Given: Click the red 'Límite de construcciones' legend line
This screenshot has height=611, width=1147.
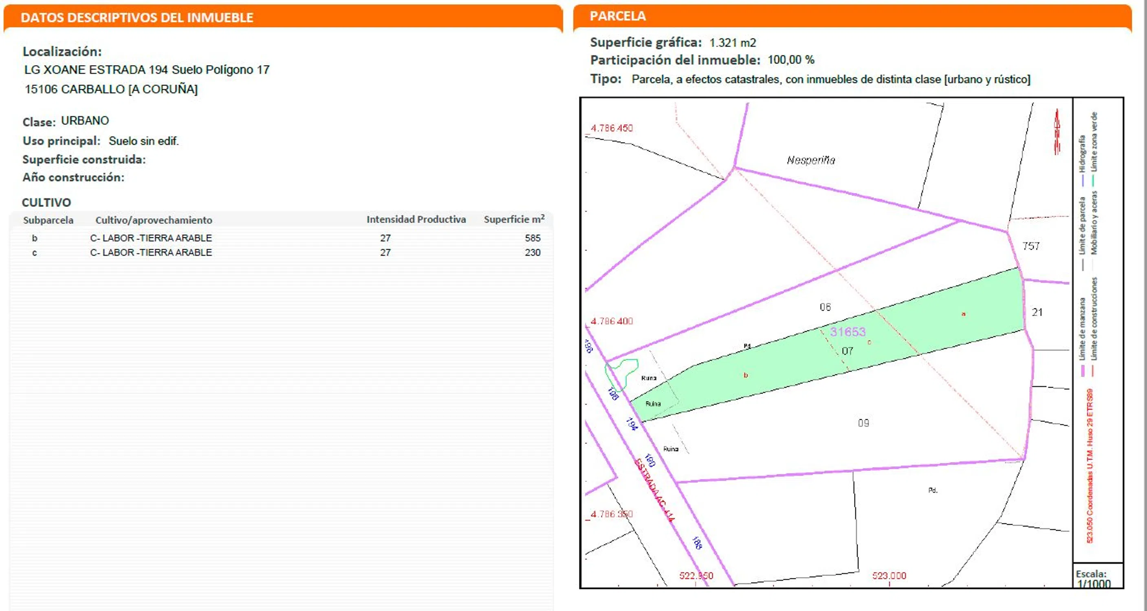Looking at the screenshot, I should pyautogui.click(x=1093, y=371).
